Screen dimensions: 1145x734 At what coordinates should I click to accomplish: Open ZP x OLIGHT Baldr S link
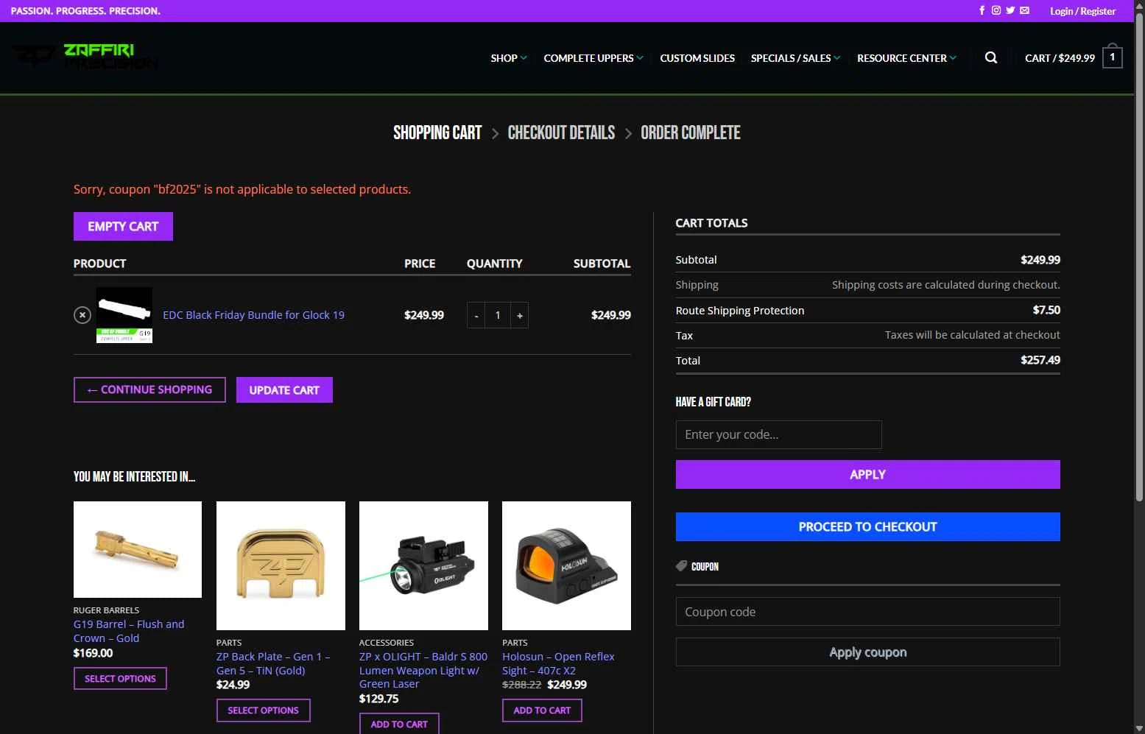tap(423, 670)
